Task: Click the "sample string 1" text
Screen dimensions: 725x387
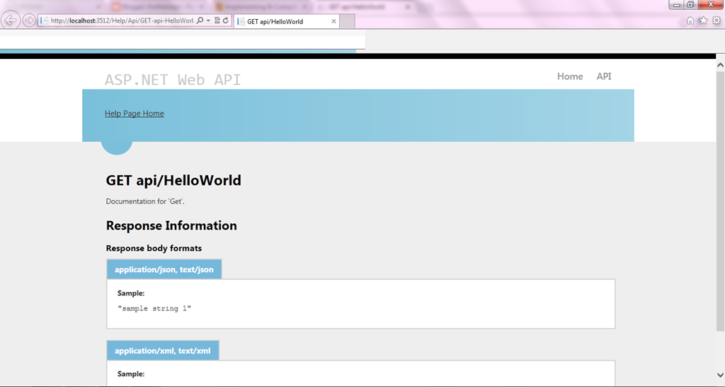Action: point(154,308)
